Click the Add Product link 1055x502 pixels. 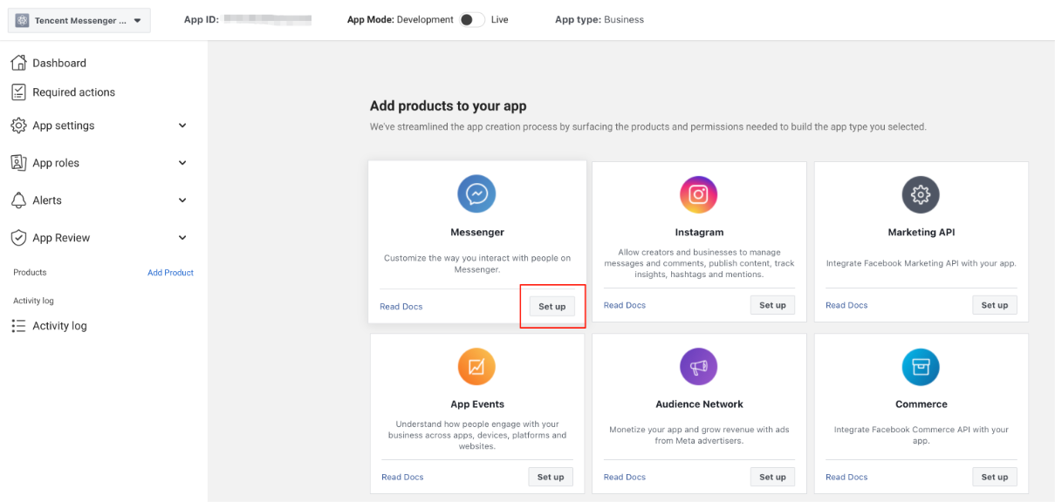[170, 273]
